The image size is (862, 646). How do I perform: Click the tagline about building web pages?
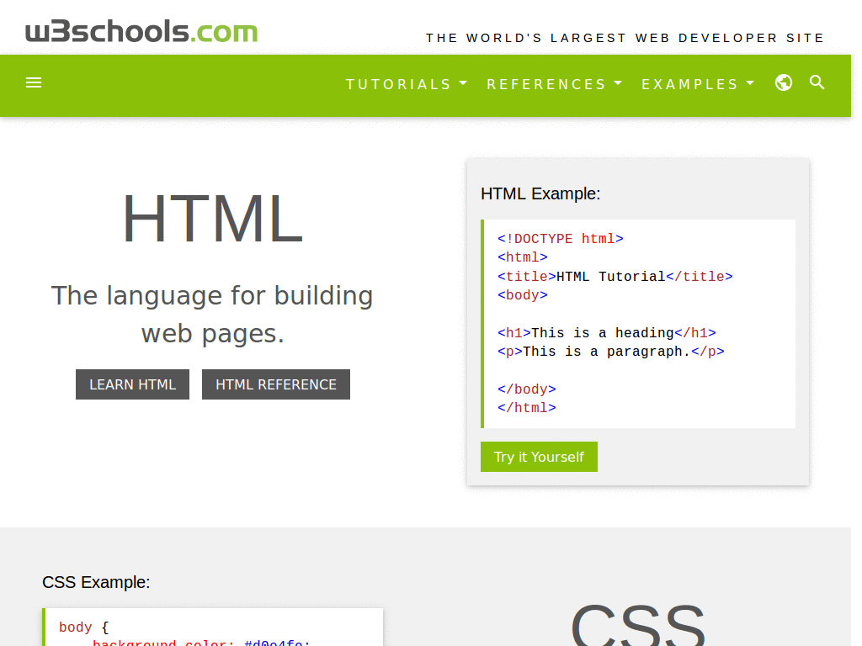[x=212, y=314]
